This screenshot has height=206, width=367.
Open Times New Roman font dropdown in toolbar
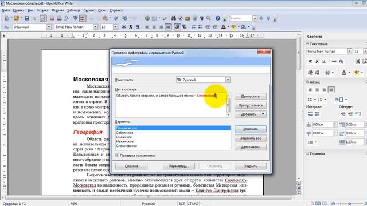pyautogui.click(x=95, y=27)
